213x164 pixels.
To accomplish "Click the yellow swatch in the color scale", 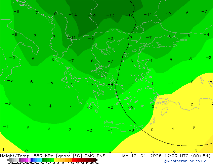I will click(x=55, y=160).
